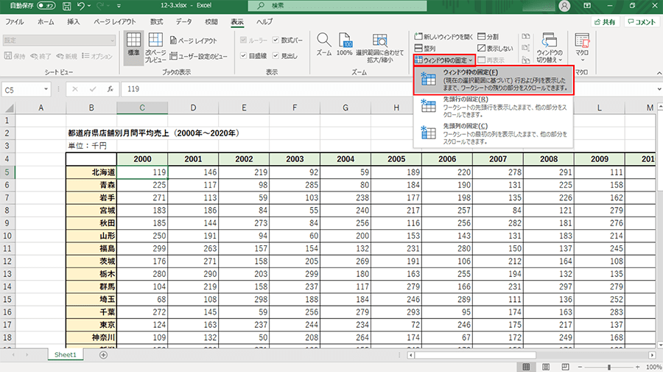This screenshot has height=372, width=663.
Task: Toggle the 自動保存 autosave switch
Action: [46, 6]
